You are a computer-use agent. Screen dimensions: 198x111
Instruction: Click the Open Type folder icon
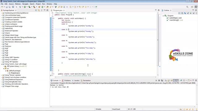pos(47,7)
